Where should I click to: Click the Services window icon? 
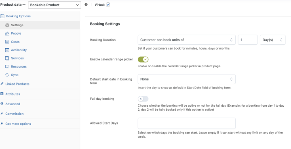pyautogui.click(x=7, y=58)
